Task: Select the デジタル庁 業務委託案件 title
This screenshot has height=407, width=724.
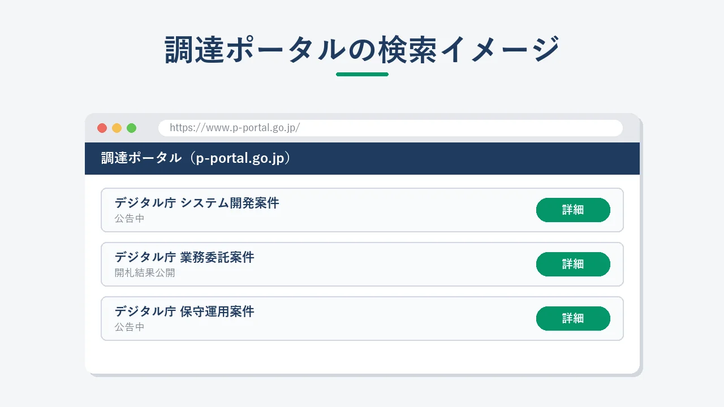Action: 184,257
